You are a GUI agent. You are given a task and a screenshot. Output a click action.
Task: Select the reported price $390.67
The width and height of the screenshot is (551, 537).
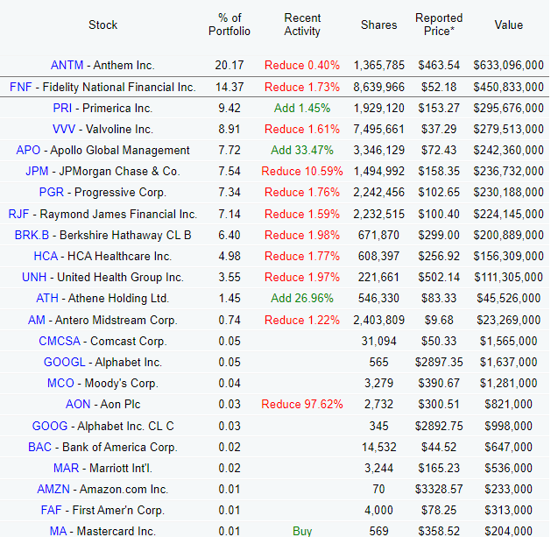pyautogui.click(x=439, y=383)
